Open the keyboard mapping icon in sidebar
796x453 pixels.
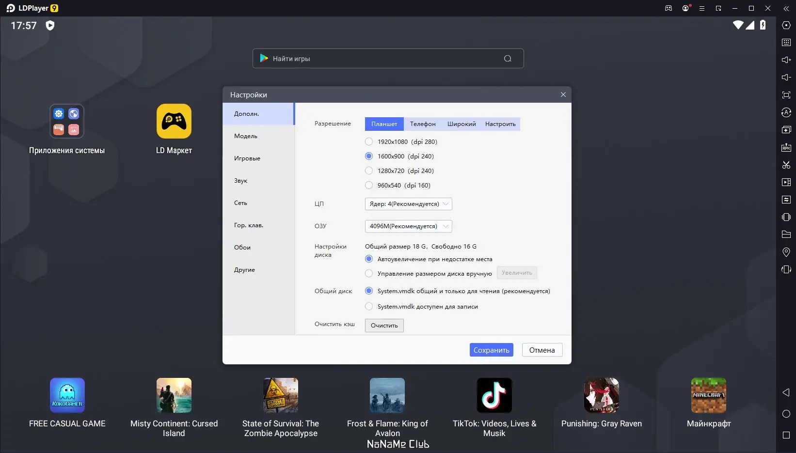tap(786, 43)
